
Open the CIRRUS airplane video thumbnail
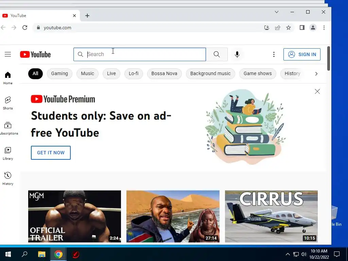pyautogui.click(x=271, y=216)
